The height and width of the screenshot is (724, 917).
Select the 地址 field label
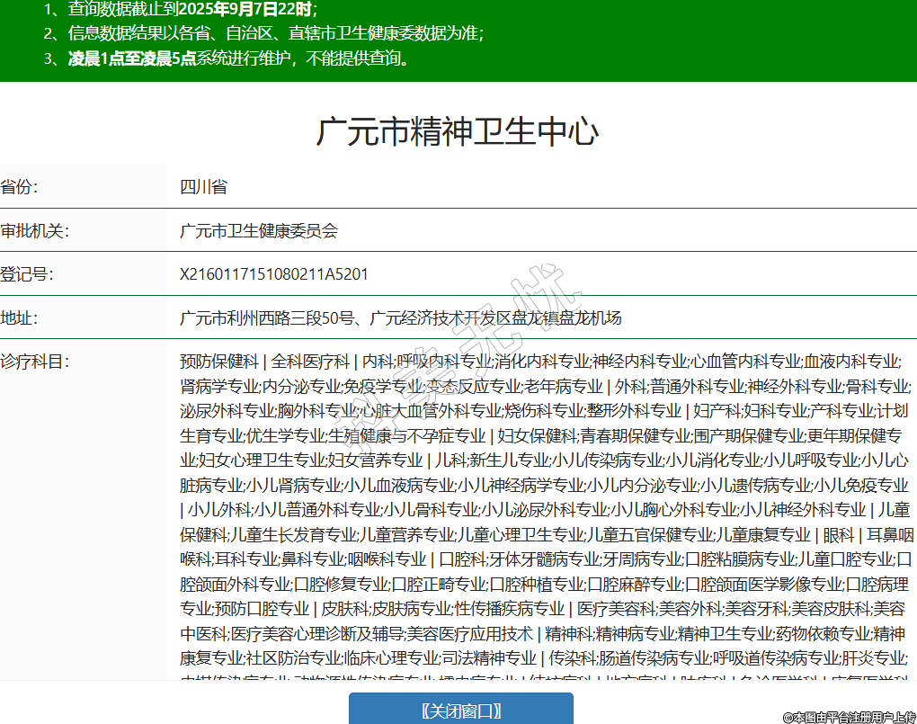point(20,318)
